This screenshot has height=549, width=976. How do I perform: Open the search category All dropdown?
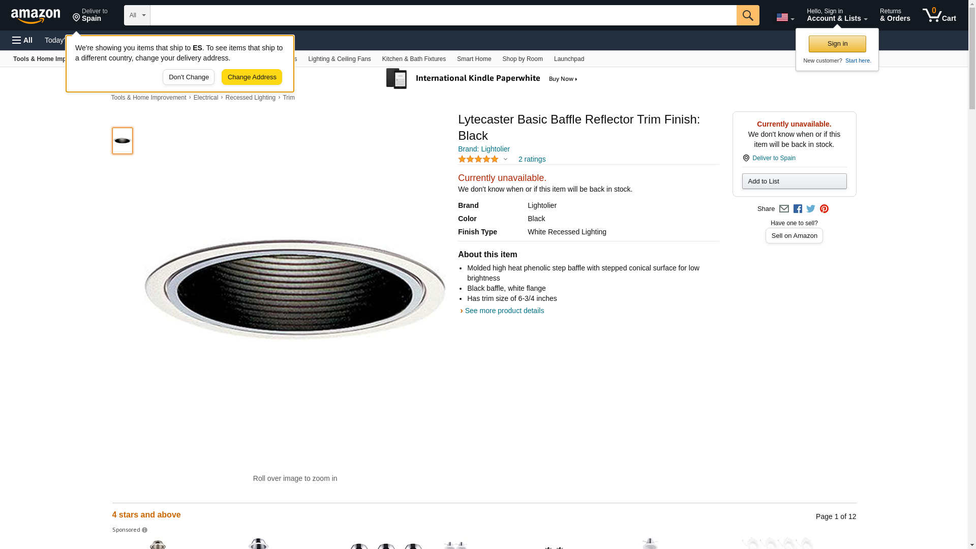click(x=137, y=15)
